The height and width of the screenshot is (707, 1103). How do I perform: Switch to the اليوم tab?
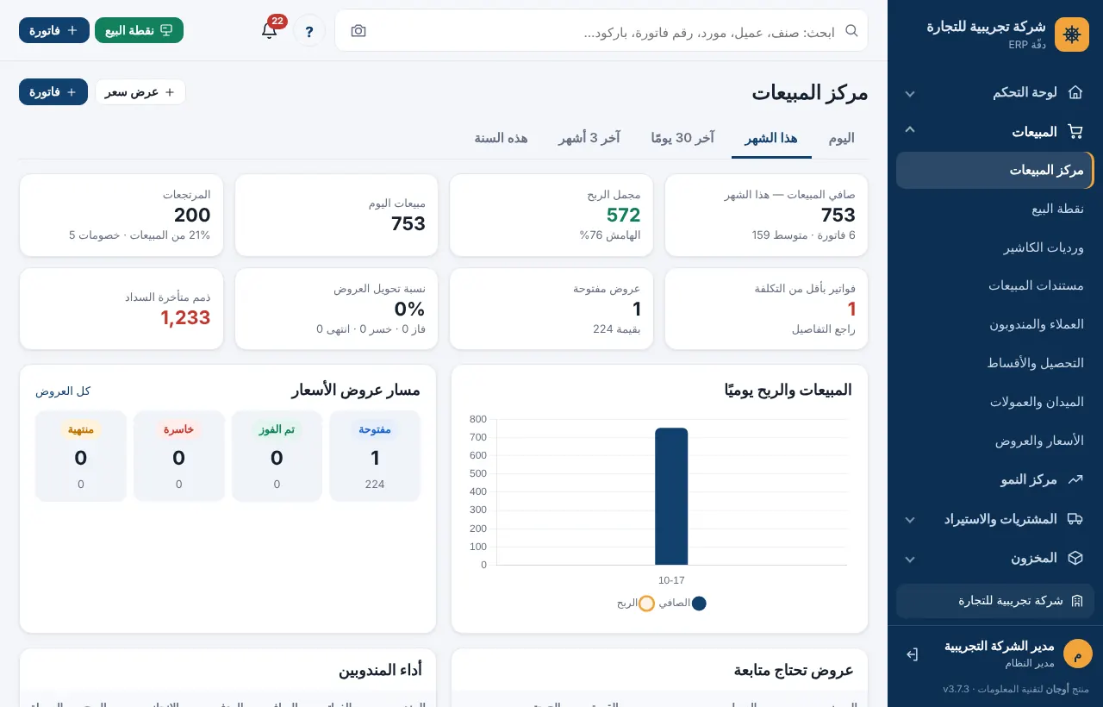point(841,138)
